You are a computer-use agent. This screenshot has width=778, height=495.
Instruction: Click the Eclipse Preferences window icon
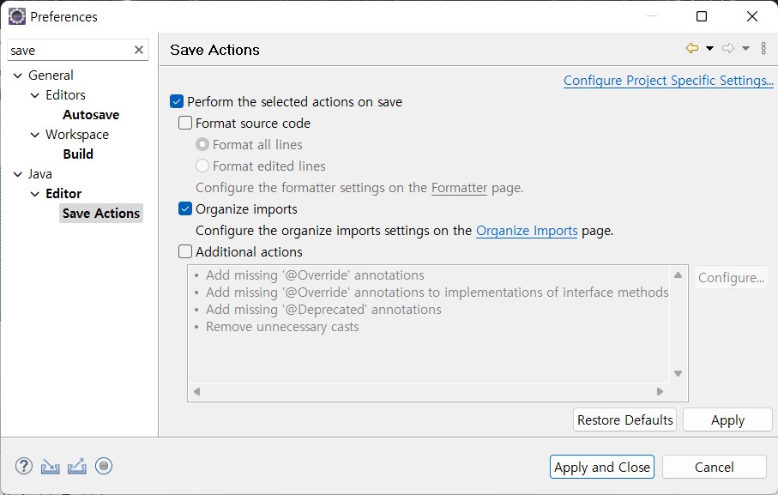[x=16, y=16]
